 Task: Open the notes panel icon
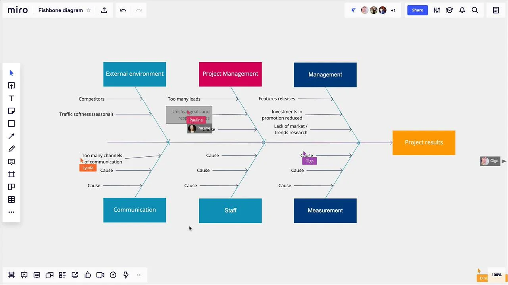pos(496,10)
